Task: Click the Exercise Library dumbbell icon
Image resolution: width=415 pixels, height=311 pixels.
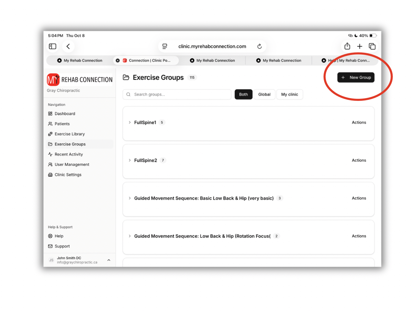Action: 50,134
